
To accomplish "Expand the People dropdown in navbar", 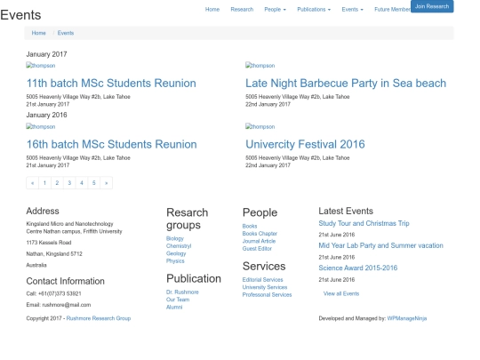I will tap(275, 10).
